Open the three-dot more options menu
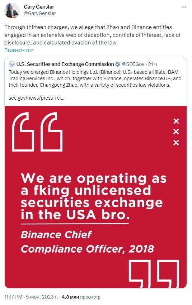The image size is (192, 305). [x=184, y=7]
